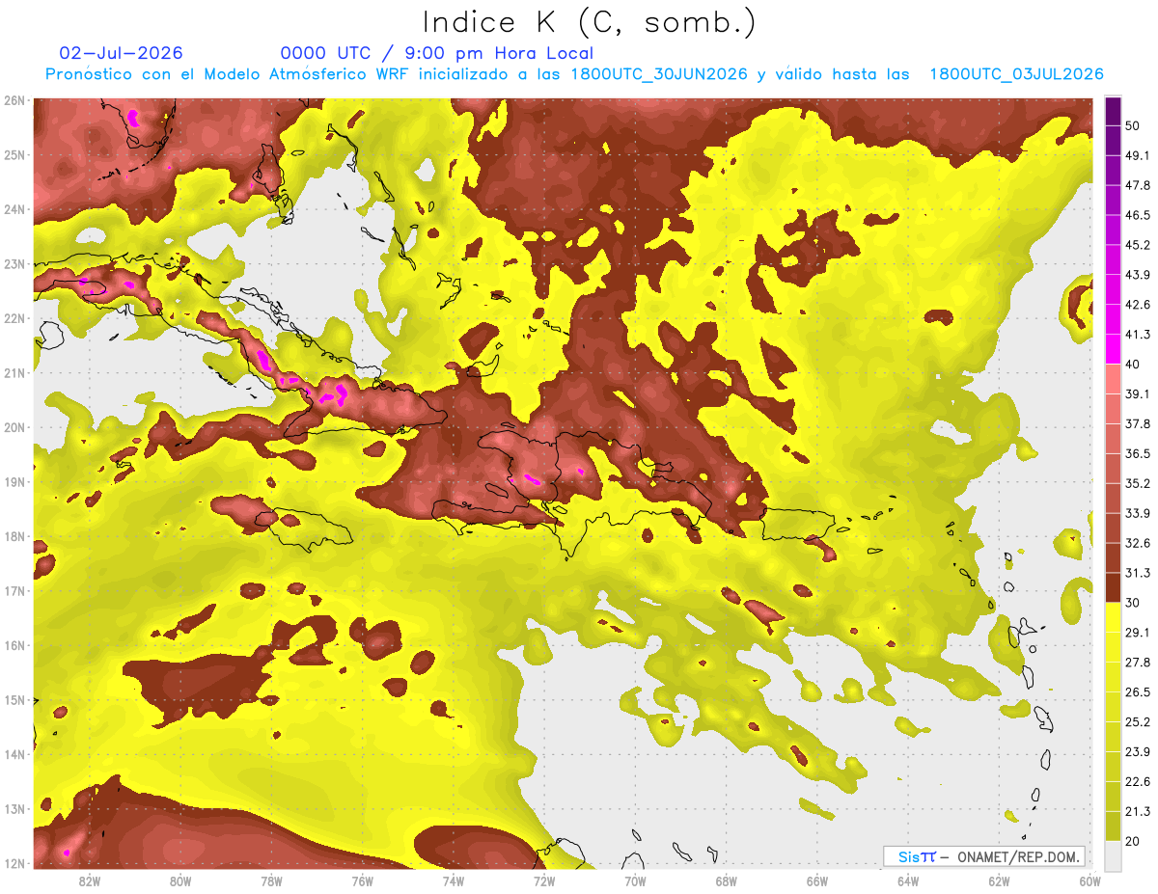Click the "1800UTC_03JUL2026" valid-until time
Image resolution: width=1158 pixels, height=894 pixels.
tap(1016, 74)
